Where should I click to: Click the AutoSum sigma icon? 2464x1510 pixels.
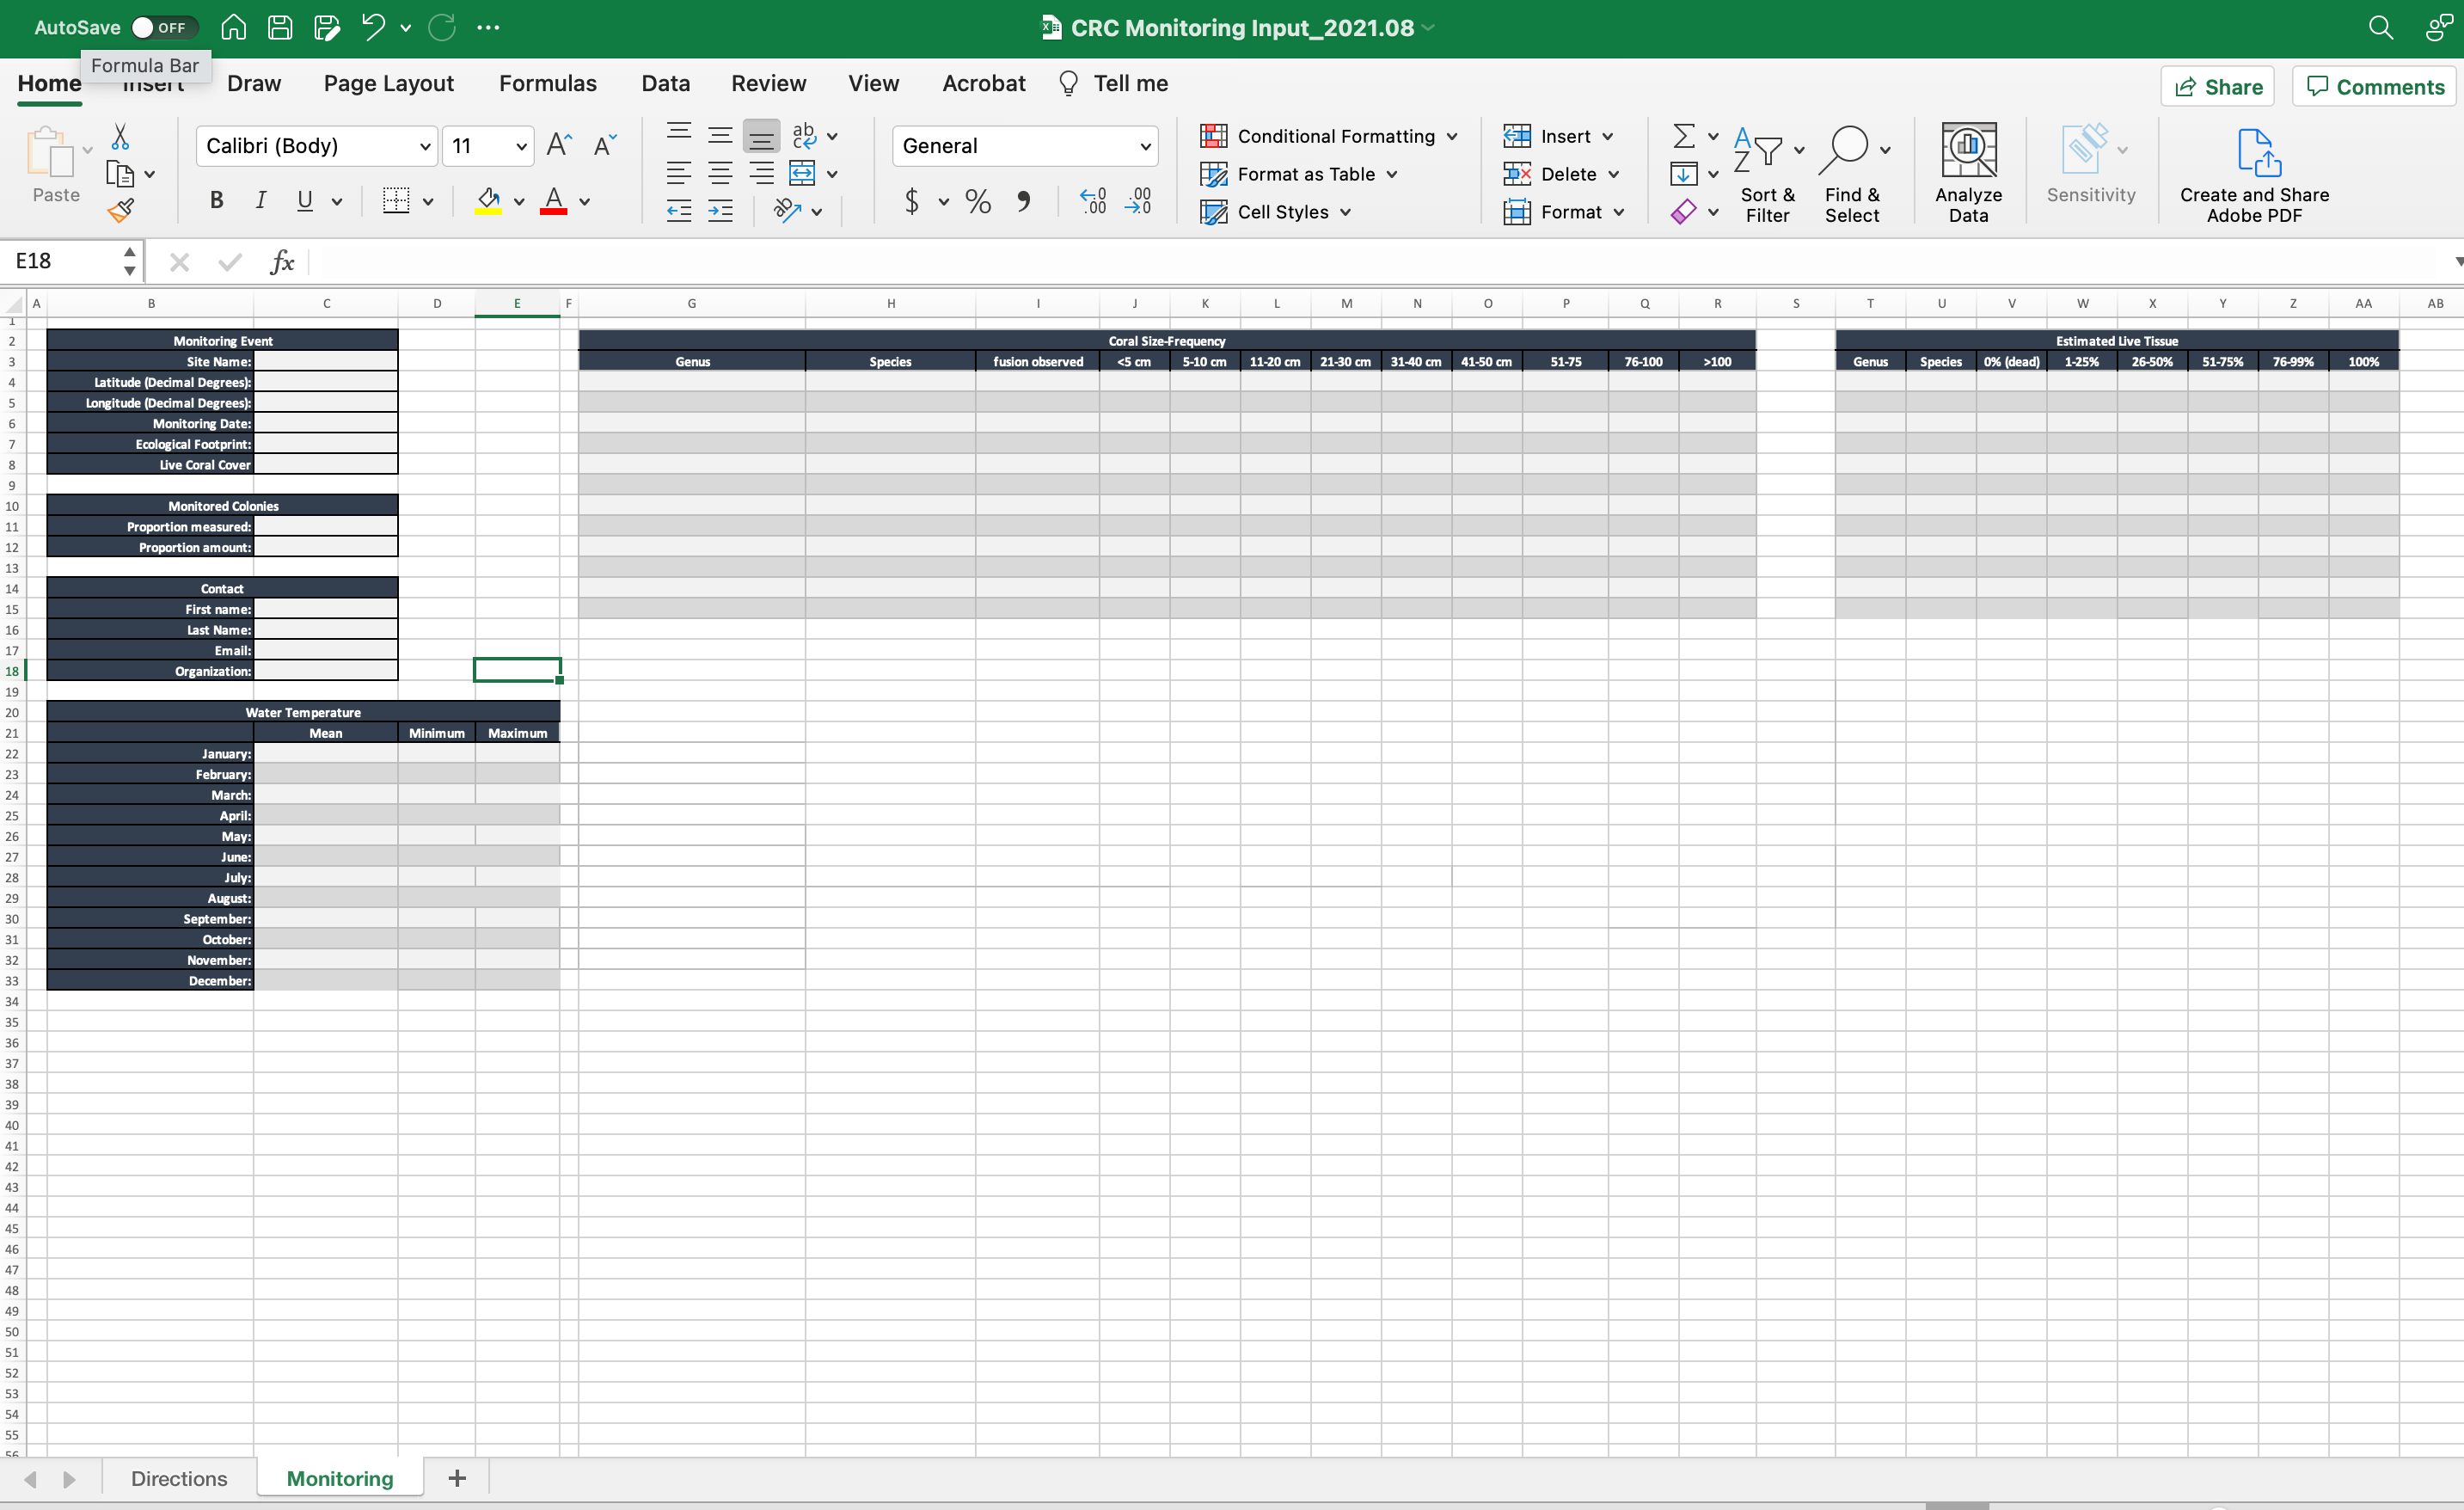click(x=1684, y=136)
